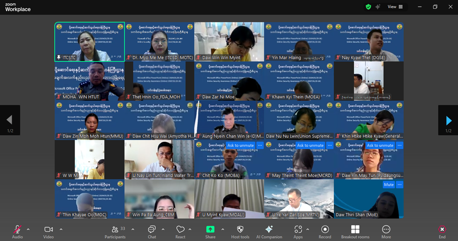Expand the video options arrow beside Video

[x=61, y=229]
